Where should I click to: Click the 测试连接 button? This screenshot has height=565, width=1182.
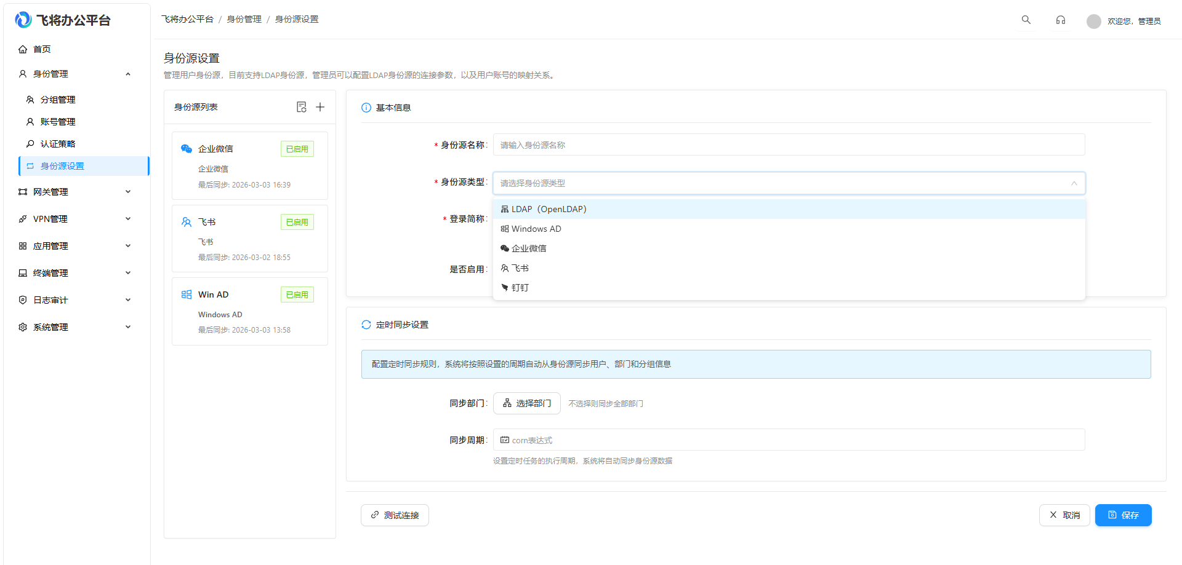394,515
